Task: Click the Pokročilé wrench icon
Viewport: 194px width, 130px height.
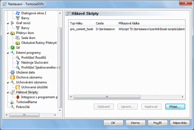Action: click(13, 107)
